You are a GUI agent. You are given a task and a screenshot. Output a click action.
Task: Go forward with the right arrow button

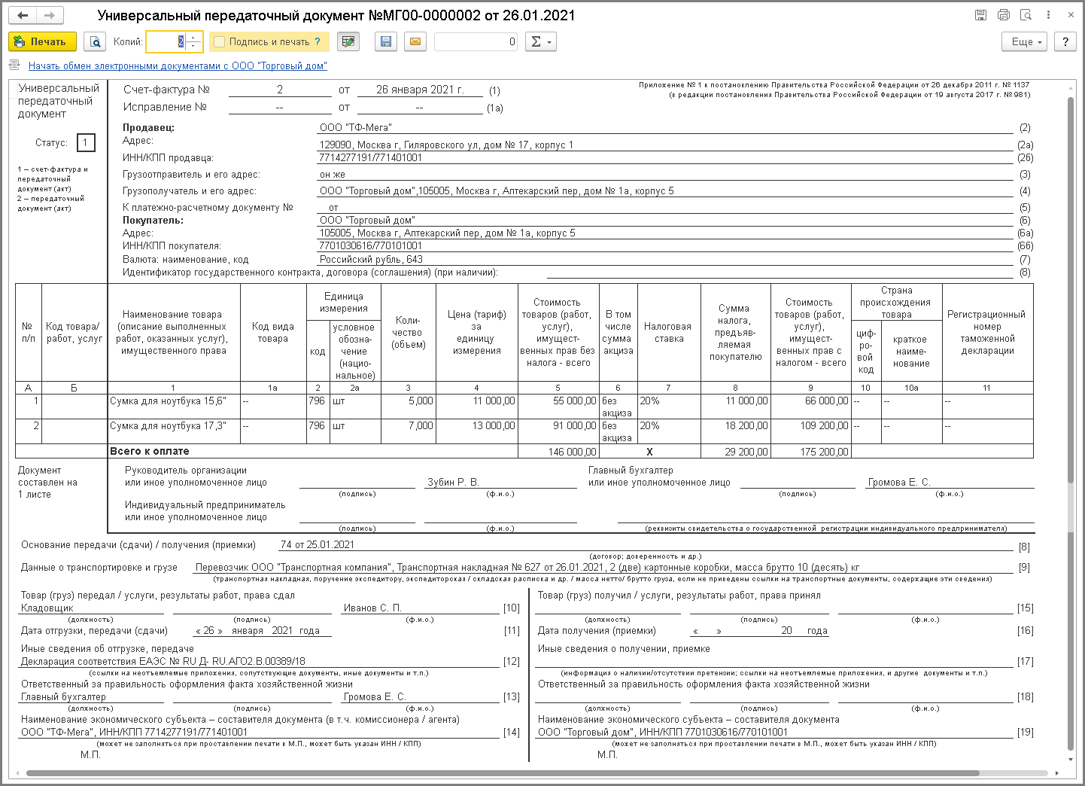pyautogui.click(x=50, y=15)
